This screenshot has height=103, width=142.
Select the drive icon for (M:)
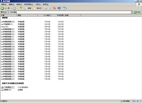coord(2,47)
